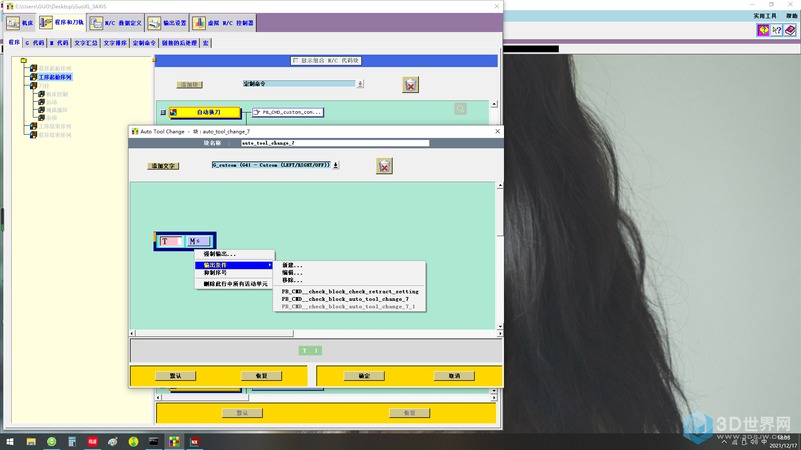Open File Explorer from the taskbar
This screenshot has height=450, width=801.
[31, 442]
